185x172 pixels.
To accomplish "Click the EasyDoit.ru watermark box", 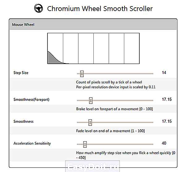I will pyautogui.click(x=92, y=166).
